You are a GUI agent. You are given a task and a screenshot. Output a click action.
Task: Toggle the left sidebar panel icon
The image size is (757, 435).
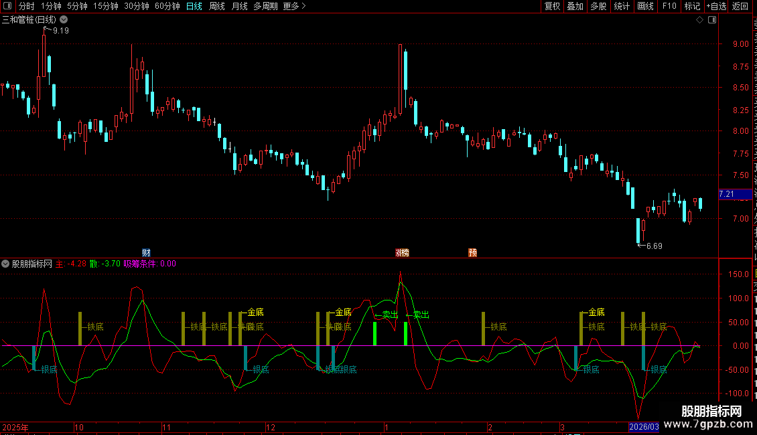[7, 6]
